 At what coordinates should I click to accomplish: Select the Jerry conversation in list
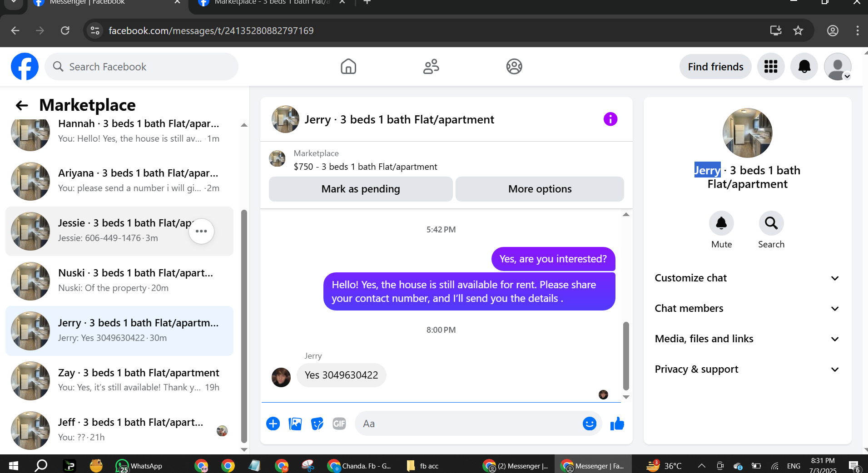tap(119, 331)
